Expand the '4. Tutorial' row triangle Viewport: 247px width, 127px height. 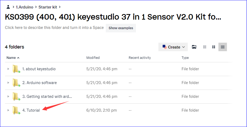pos(8,110)
